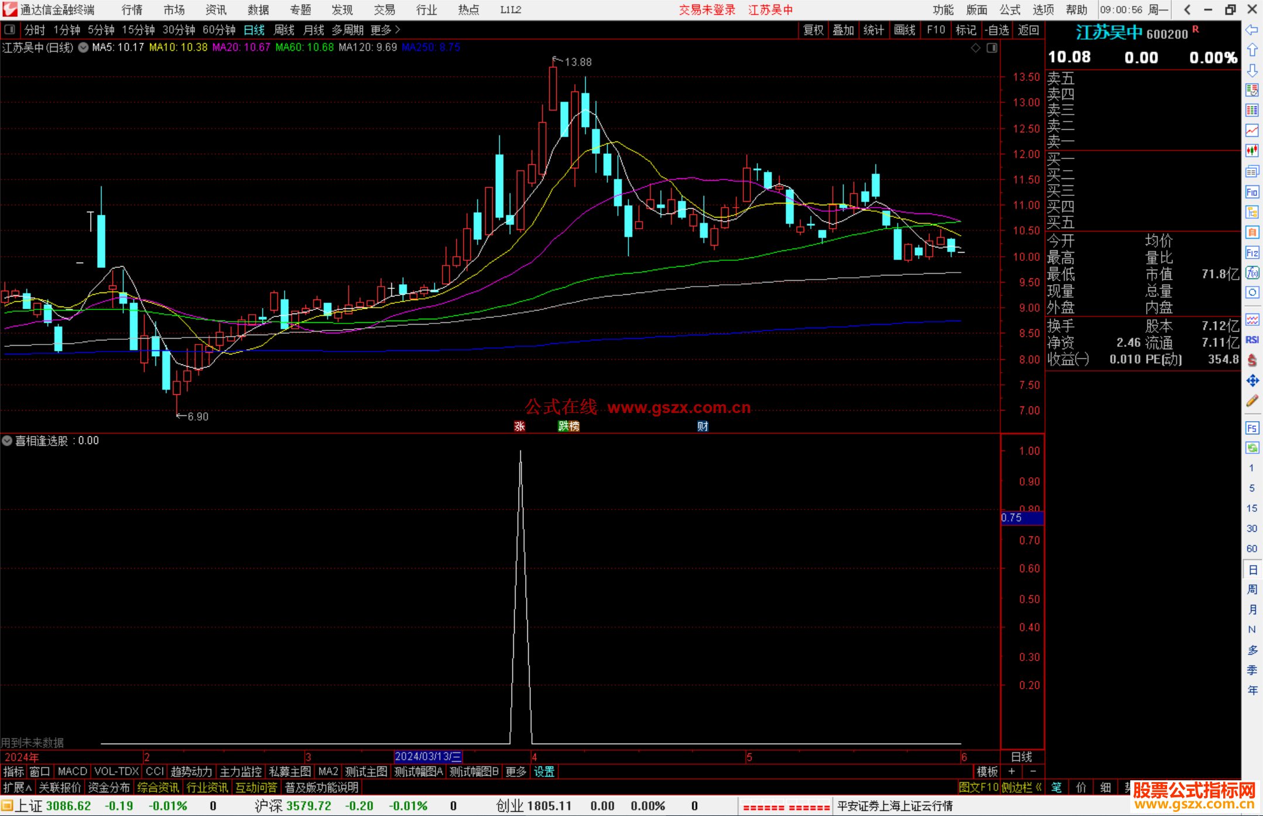Image resolution: width=1263 pixels, height=816 pixels.
Task: Click the back left-arrow sidebar icon
Action: click(1252, 30)
